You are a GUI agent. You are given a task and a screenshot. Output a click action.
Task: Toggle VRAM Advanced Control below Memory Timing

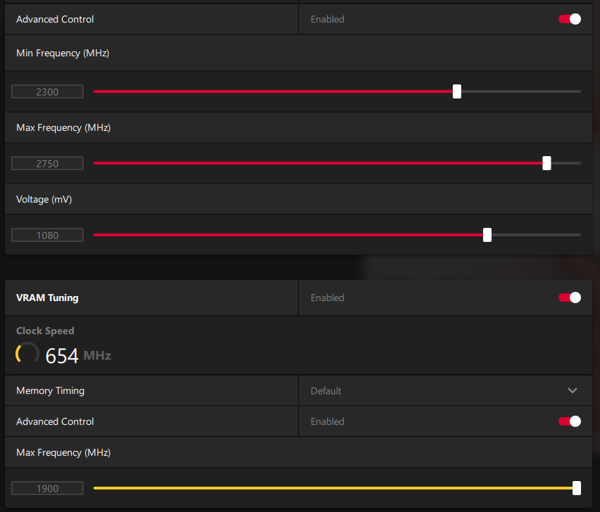click(x=570, y=421)
